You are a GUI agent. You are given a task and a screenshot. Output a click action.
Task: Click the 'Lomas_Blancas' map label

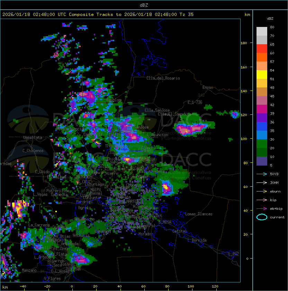(199, 214)
